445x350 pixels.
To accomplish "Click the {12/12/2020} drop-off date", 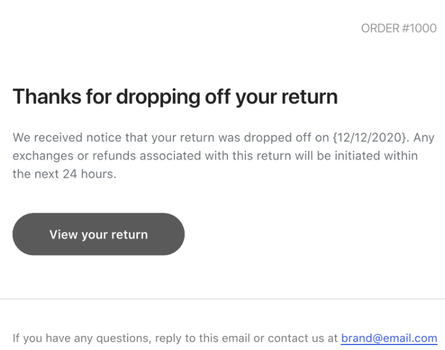I will (368, 137).
